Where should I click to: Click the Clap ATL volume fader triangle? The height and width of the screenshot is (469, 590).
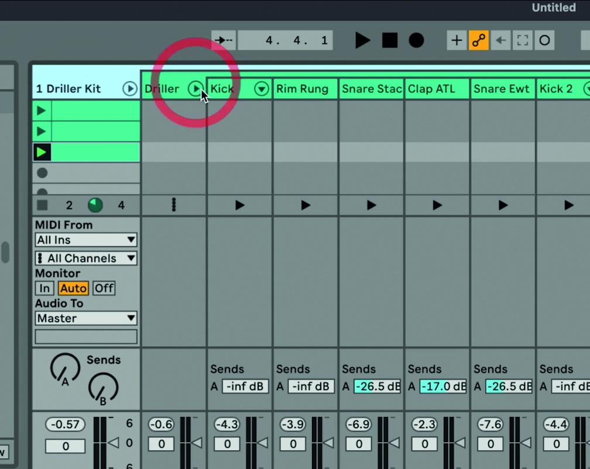460,443
